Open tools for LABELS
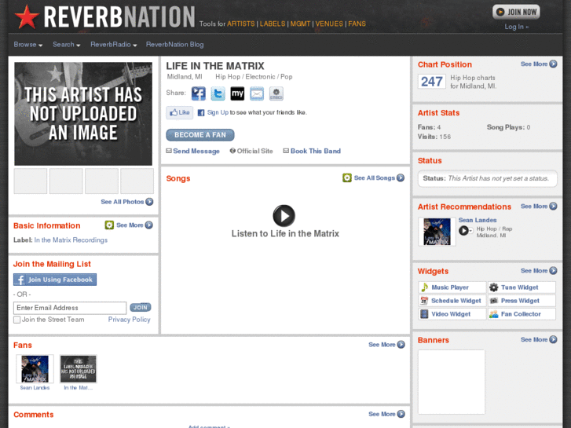 click(x=273, y=24)
